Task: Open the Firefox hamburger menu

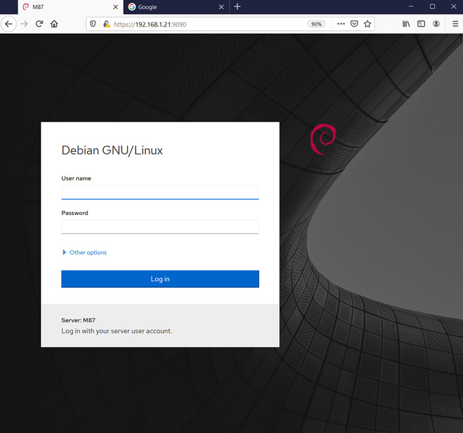Action: [x=455, y=24]
